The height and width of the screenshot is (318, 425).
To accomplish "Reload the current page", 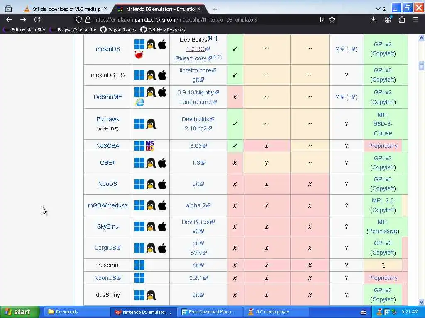I will click(37, 19).
